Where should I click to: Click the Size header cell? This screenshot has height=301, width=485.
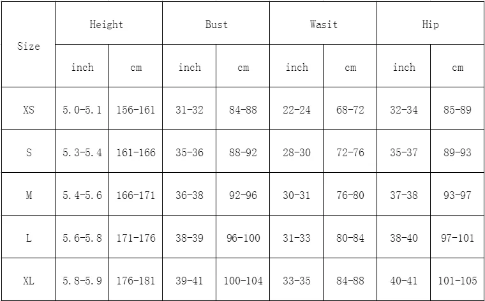point(29,45)
